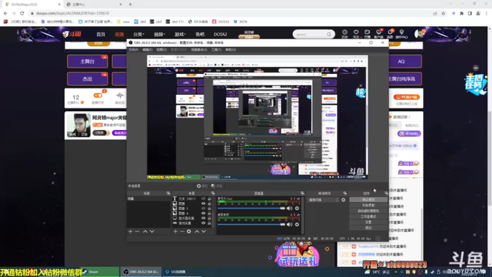Move the selected source down
Viewport: 492px width, 277px height.
coord(204,231)
